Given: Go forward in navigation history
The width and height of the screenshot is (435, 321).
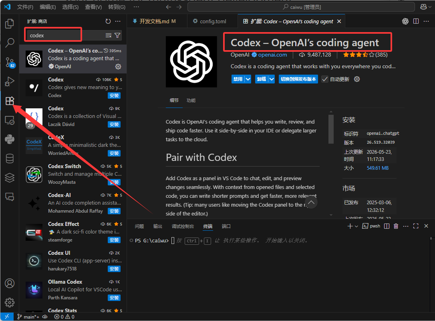Looking at the screenshot, I should coord(179,7).
